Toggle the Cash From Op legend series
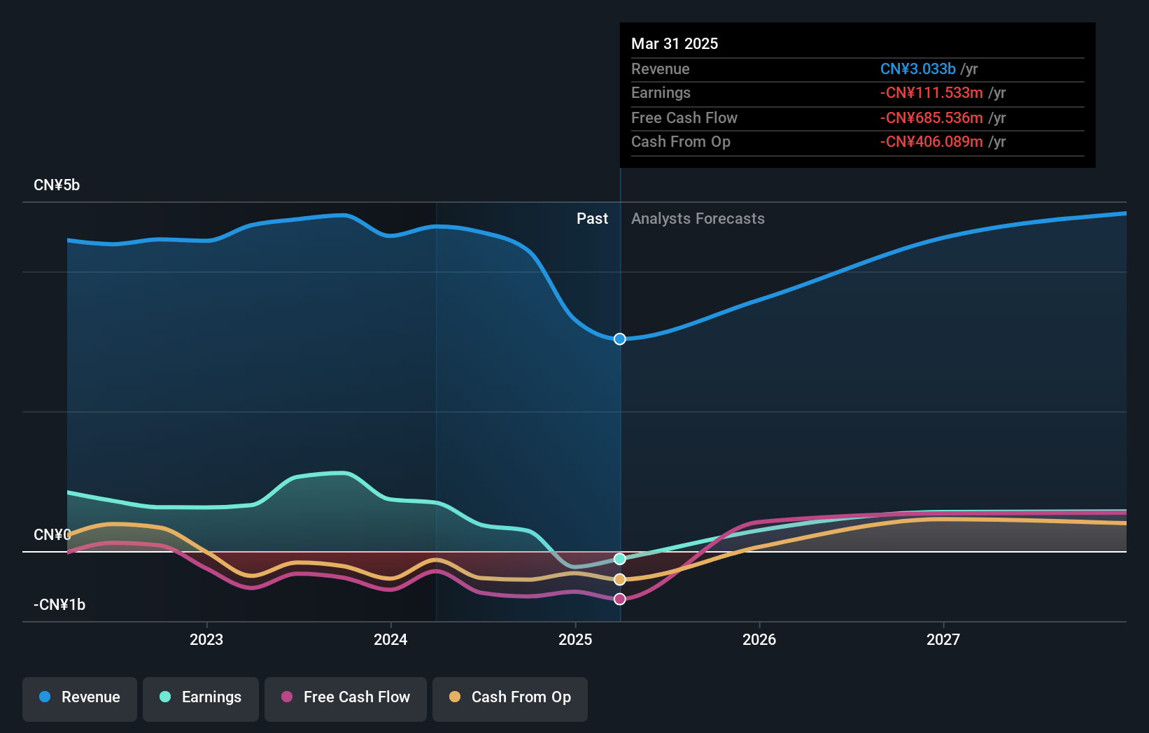Screen dimensions: 1149x733 pos(510,699)
